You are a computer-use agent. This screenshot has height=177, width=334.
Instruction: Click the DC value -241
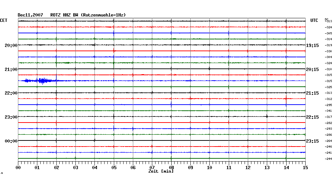point(328,153)
